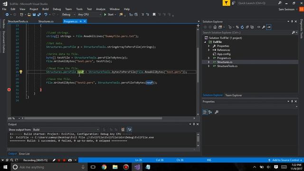304x171 pixels.
Task: Collapse the EvilFile project node
Action: click(205, 42)
